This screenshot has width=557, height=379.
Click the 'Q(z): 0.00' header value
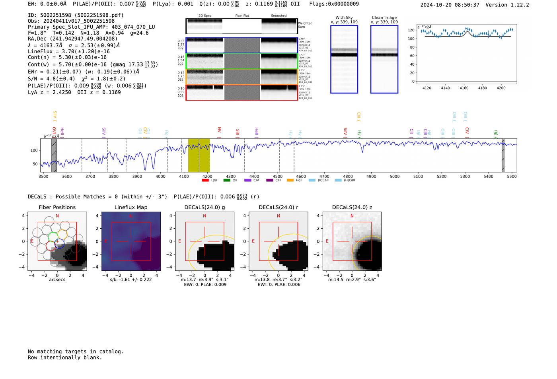(x=220, y=4)
